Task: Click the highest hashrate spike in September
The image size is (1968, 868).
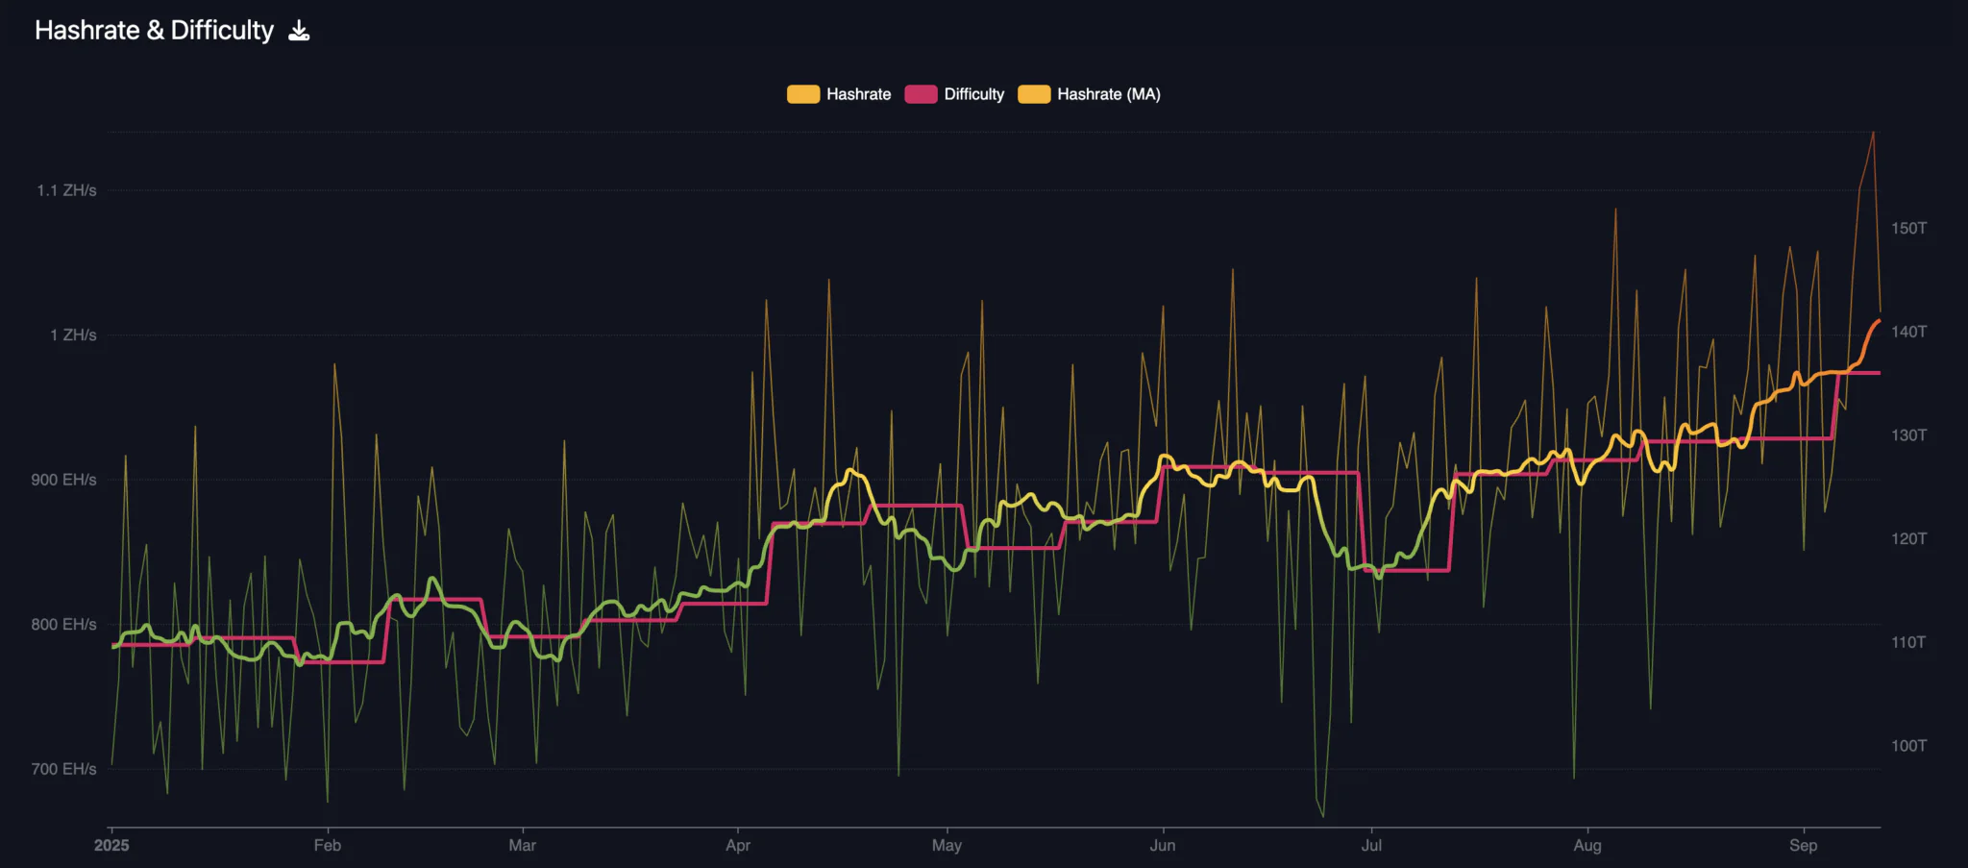Action: point(1873,133)
